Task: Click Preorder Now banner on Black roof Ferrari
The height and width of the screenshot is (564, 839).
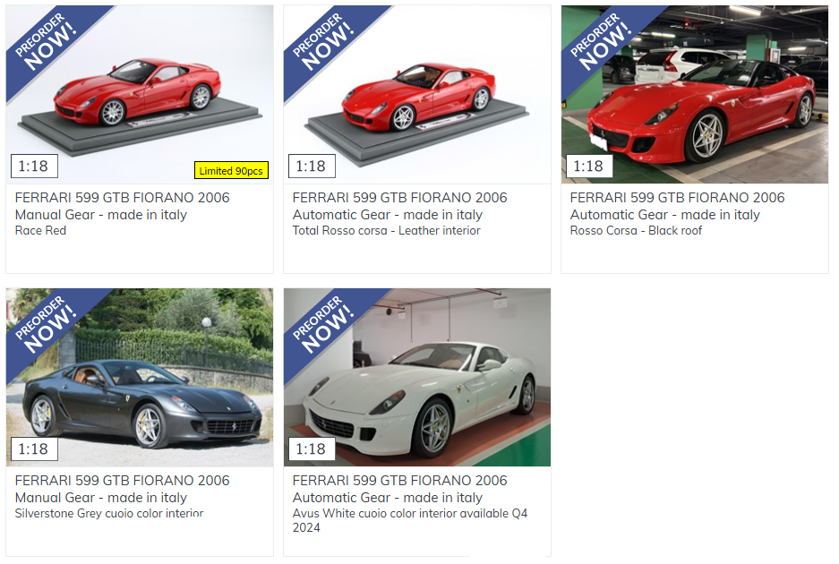Action: [x=602, y=42]
